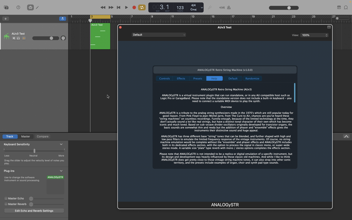Select the Help tab in ANALOGySTR
352x220 pixels.
point(214,78)
